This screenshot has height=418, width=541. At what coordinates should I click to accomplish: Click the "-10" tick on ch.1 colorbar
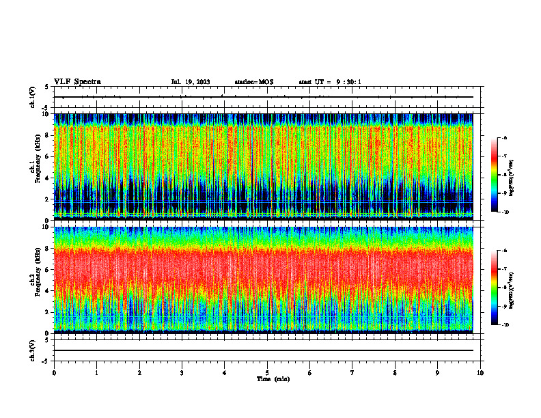click(505, 212)
